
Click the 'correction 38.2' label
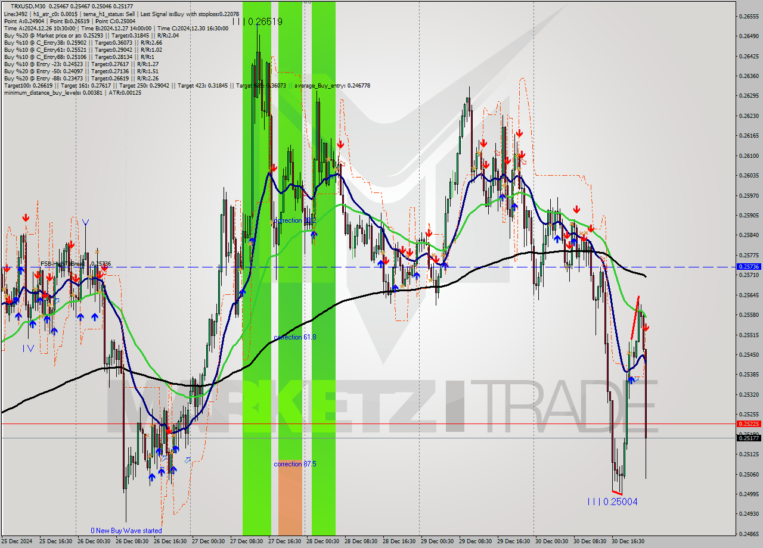tap(294, 220)
